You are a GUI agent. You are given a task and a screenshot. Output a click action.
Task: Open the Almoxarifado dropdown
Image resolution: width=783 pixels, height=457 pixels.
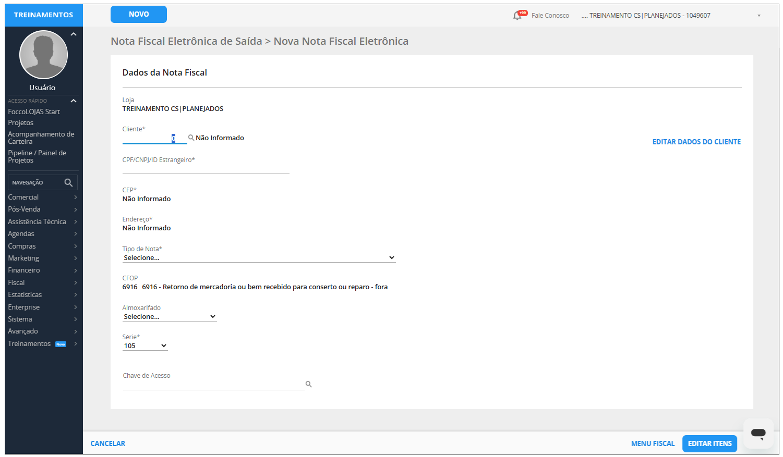[x=170, y=317]
